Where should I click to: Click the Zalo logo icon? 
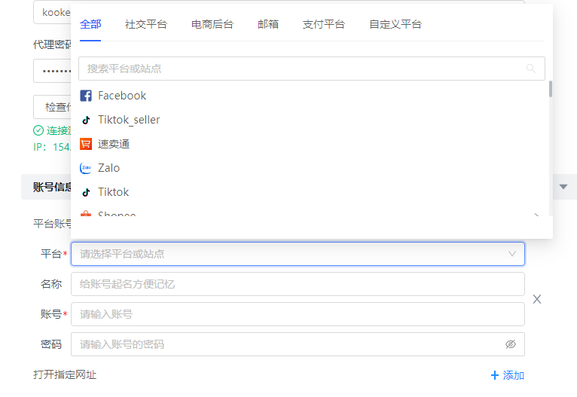point(86,168)
